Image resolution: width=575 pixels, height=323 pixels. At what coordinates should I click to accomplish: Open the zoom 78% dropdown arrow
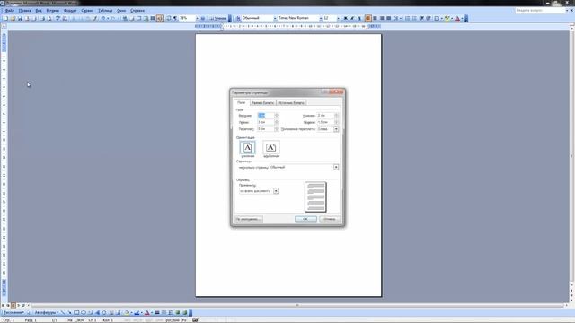[197, 18]
